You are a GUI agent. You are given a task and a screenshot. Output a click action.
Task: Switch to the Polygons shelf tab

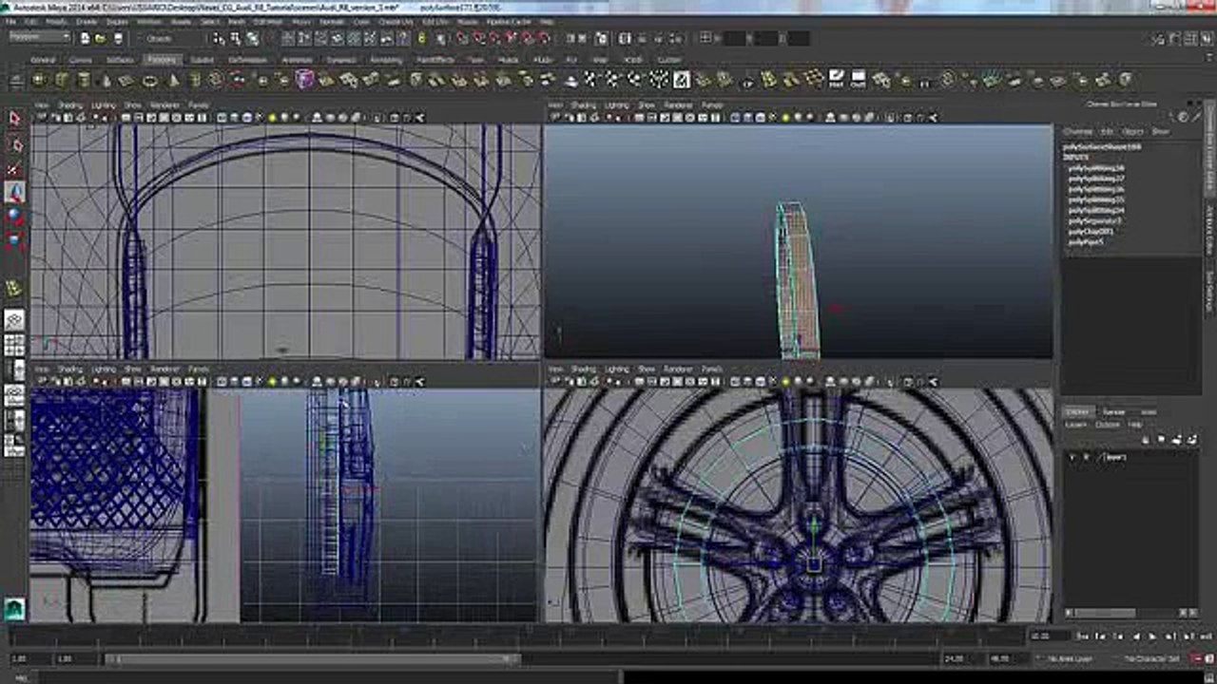click(163, 59)
